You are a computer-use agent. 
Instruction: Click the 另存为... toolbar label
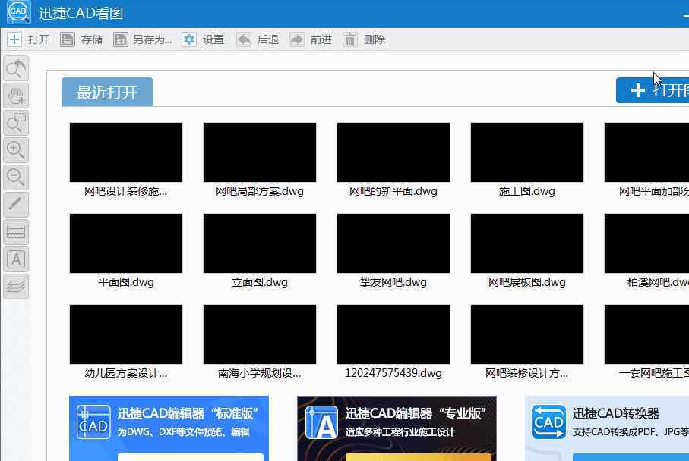(x=152, y=40)
